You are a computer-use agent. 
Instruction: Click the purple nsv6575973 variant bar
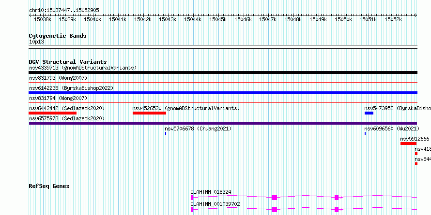[223, 123]
